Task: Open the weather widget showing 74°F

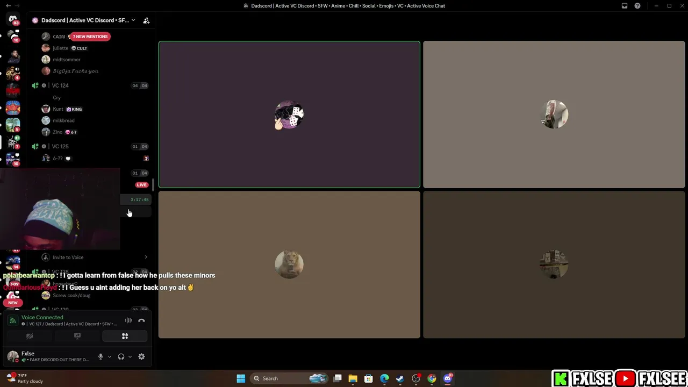Action: [24, 378]
